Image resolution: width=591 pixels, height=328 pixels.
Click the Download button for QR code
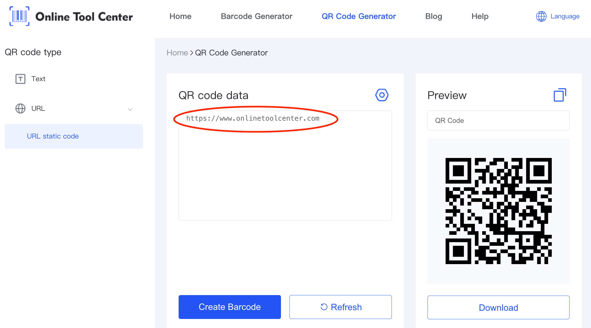[x=498, y=307]
